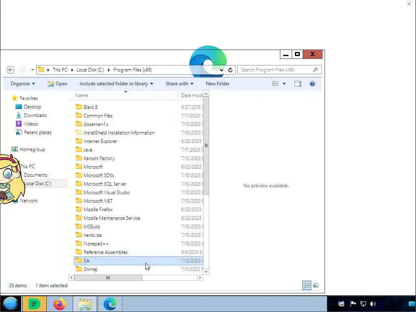Viewport: 416px width, 312px height.
Task: Open the recent locations dropdown arrow
Action: (32, 70)
